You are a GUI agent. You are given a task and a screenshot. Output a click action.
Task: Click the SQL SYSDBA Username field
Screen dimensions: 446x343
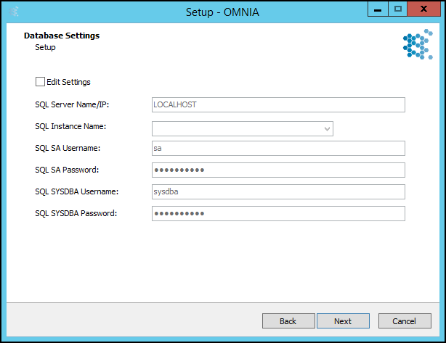(x=278, y=191)
